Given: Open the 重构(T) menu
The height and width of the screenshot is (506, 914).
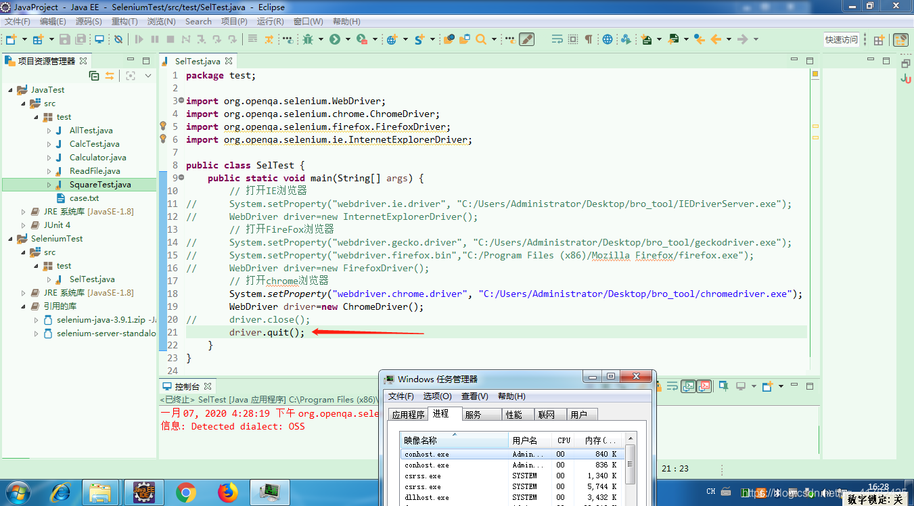Looking at the screenshot, I should click(124, 22).
